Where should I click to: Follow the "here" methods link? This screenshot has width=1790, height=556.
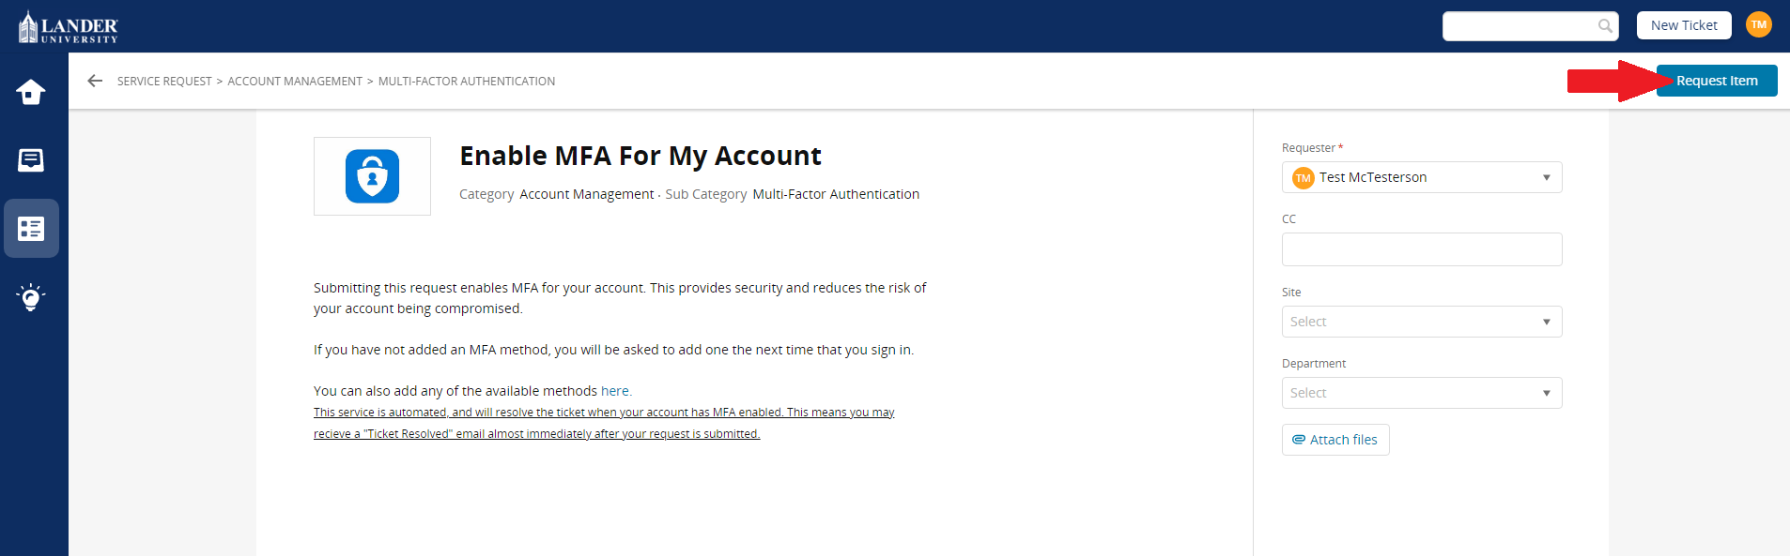pos(615,391)
